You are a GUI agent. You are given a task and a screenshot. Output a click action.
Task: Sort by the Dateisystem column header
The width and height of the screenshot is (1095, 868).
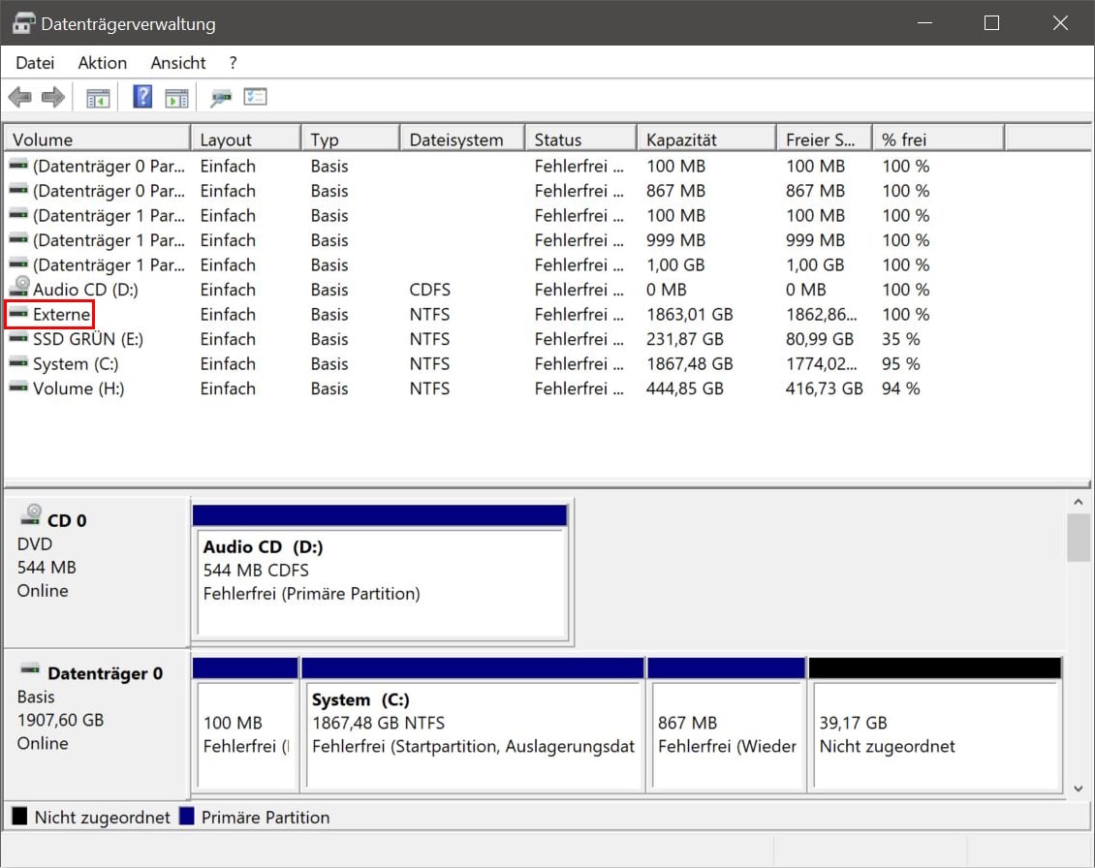(462, 139)
